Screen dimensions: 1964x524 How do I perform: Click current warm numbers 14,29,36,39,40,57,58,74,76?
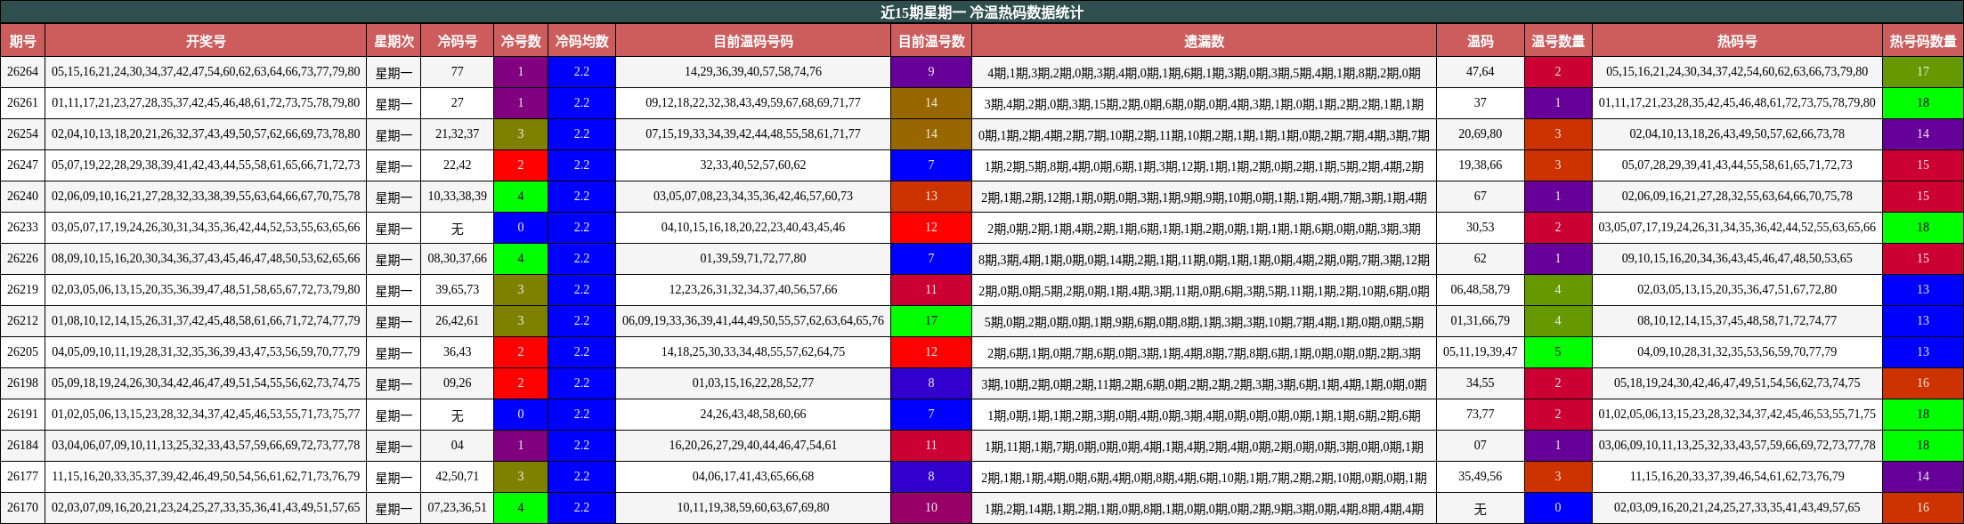753,72
